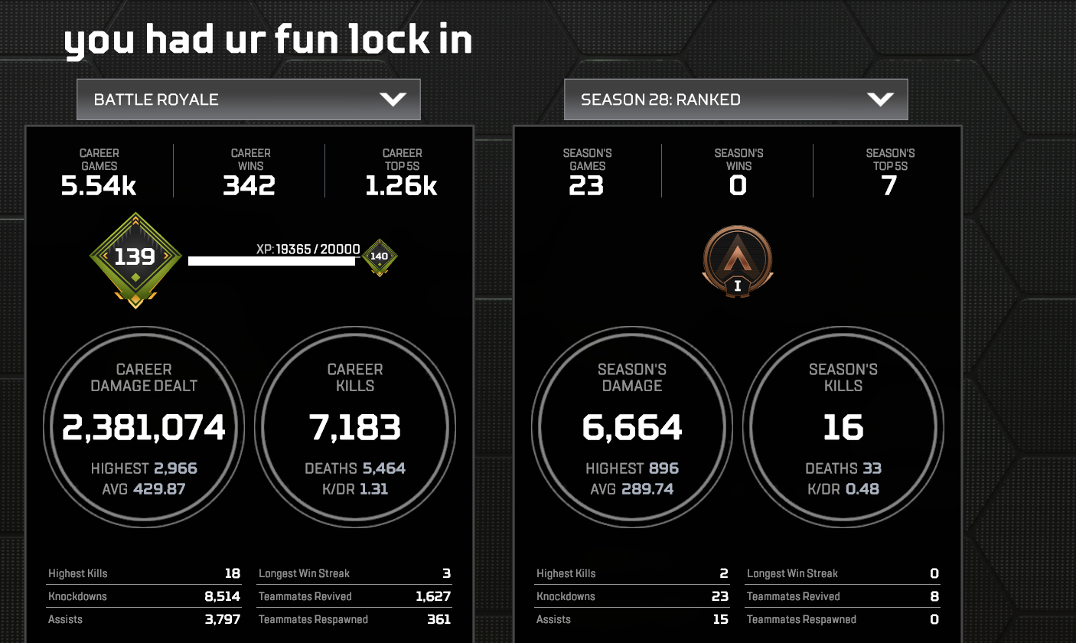Click the career Knockdowns value 8,514
This screenshot has height=643, width=1076.
(223, 596)
